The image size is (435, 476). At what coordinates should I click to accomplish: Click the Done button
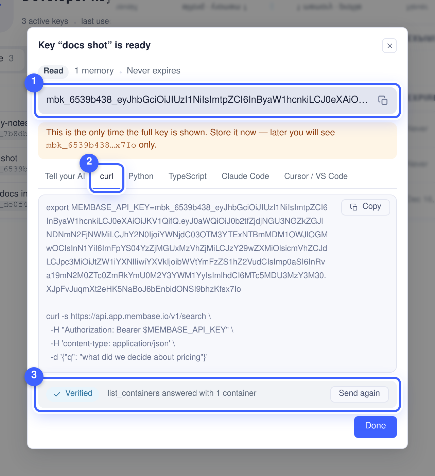pyautogui.click(x=375, y=427)
